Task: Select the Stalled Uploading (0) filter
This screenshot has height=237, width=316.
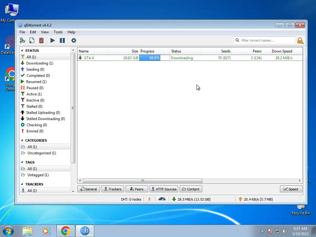Action: pyautogui.click(x=45, y=113)
